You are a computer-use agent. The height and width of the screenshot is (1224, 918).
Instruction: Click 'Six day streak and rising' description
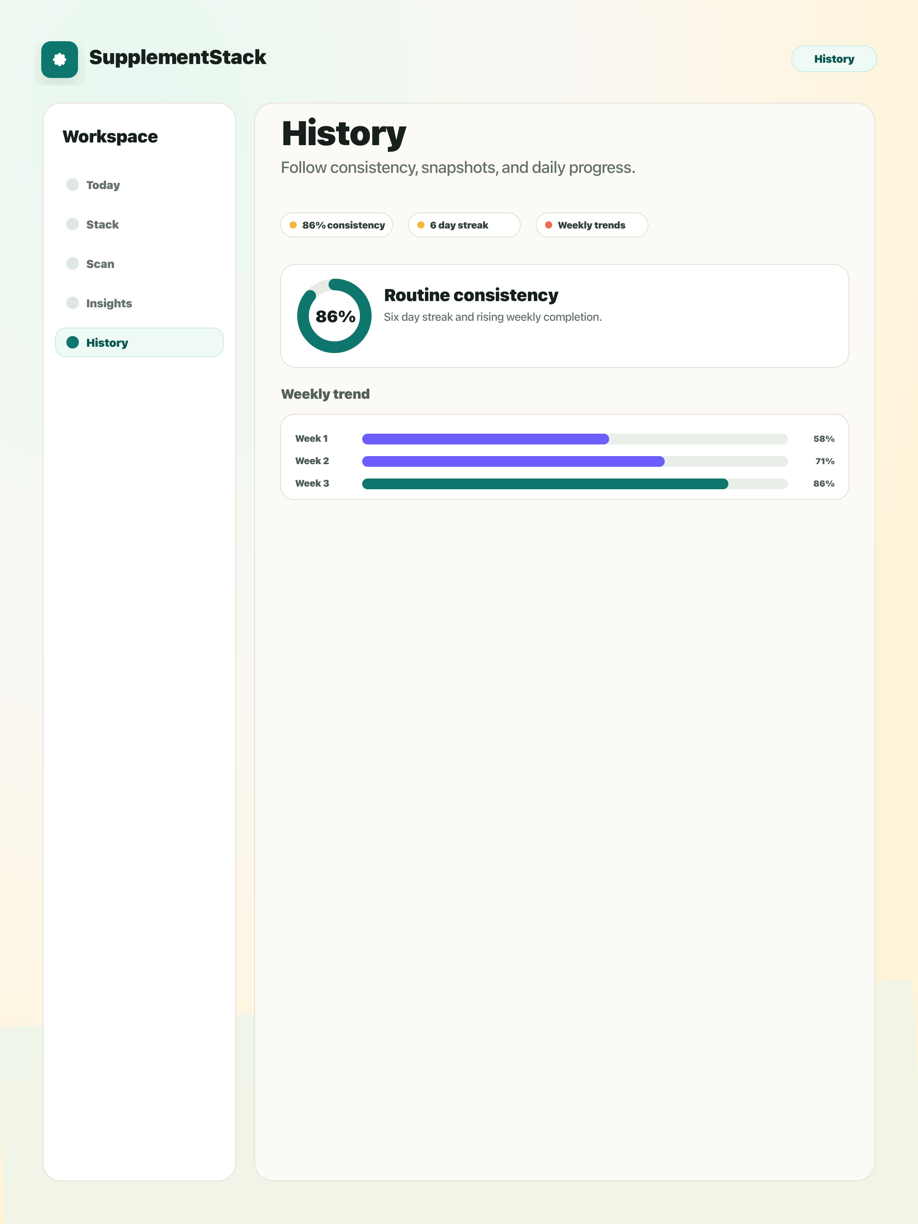click(x=493, y=317)
